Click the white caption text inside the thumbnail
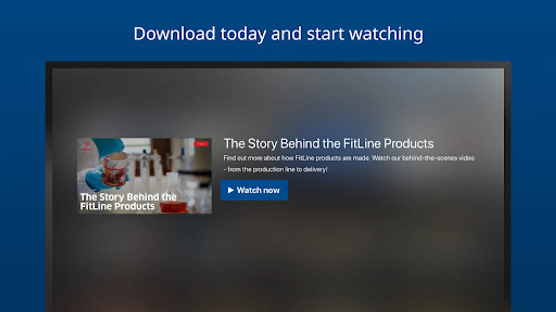 [x=128, y=201]
